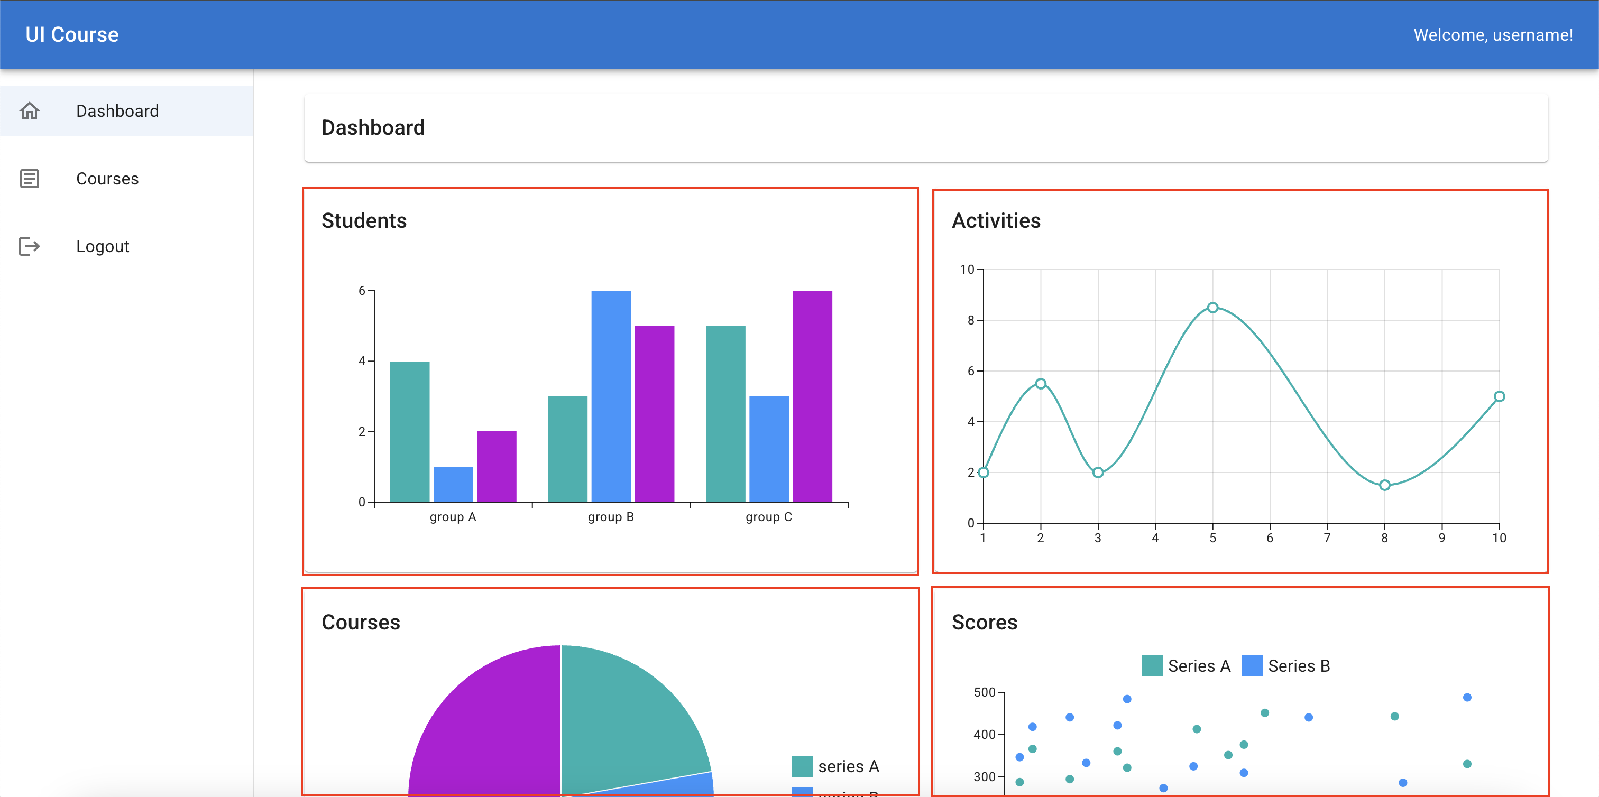Open the Courses sidebar item
1599x797 pixels.
[x=126, y=179]
